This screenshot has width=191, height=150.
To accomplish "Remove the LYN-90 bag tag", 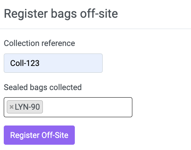I will [x=12, y=107].
